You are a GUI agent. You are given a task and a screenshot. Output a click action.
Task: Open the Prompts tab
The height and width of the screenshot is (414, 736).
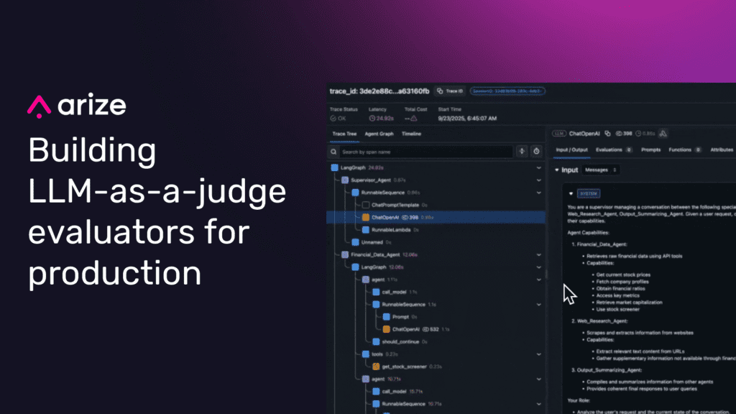click(650, 149)
